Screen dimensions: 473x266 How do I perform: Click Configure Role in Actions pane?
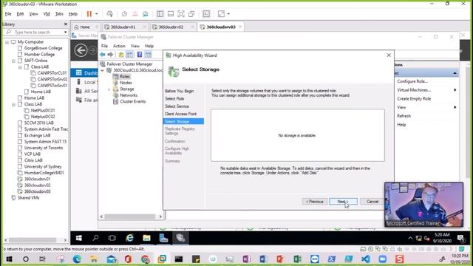tap(412, 81)
